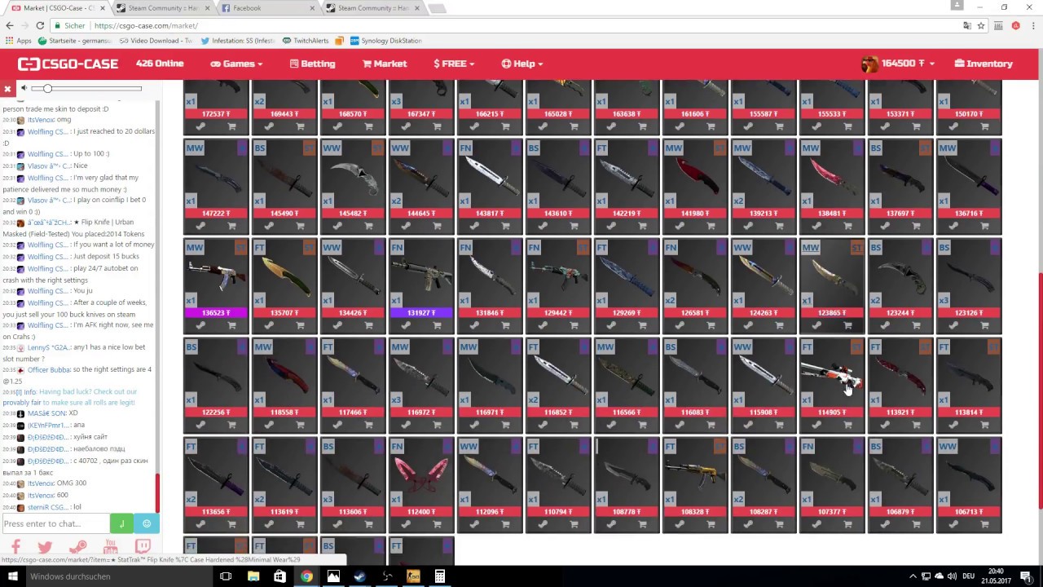
Task: Open Steam page for the 145490 item
Action: click(269, 226)
